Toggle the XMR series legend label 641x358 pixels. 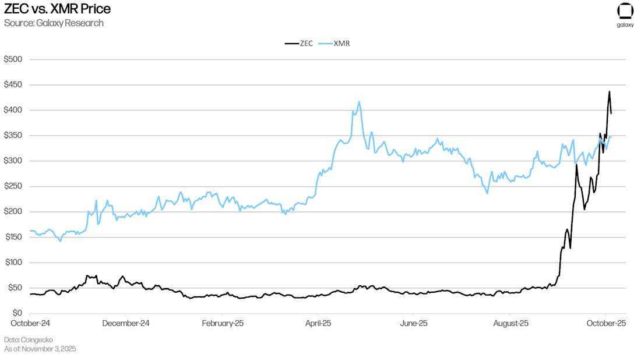342,43
